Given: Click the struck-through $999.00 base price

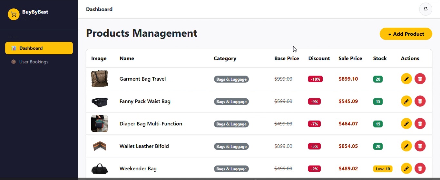Looking at the screenshot, I should [283, 79].
